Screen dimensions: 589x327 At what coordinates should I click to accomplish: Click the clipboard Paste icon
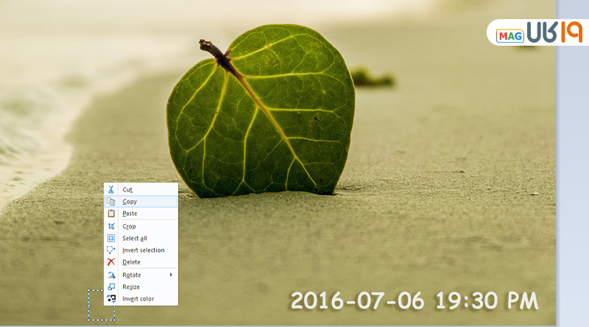point(111,214)
